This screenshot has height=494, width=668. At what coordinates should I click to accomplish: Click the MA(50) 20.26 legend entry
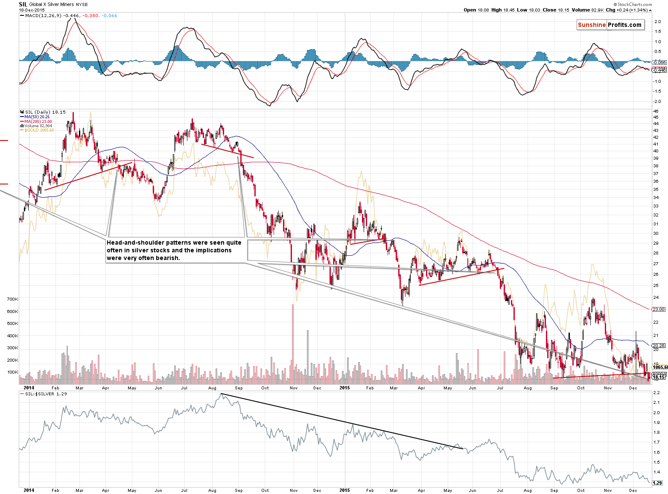35,117
